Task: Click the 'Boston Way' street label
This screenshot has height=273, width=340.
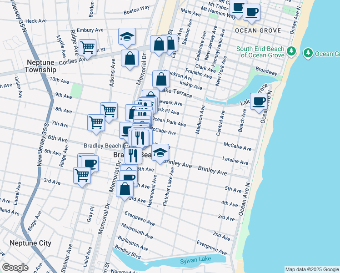Action: pos(137,10)
